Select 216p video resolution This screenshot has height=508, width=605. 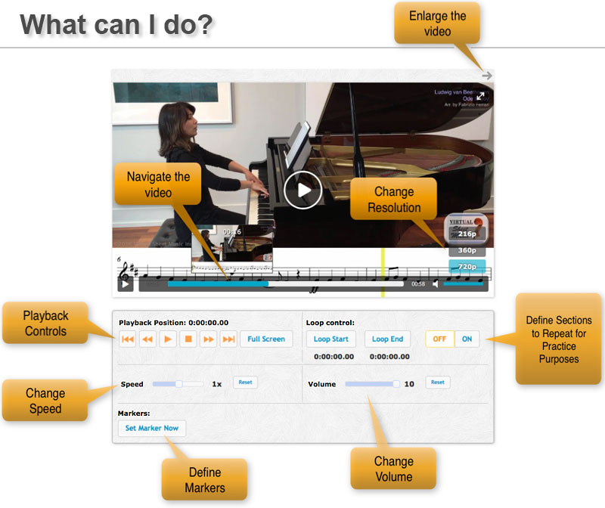click(467, 234)
